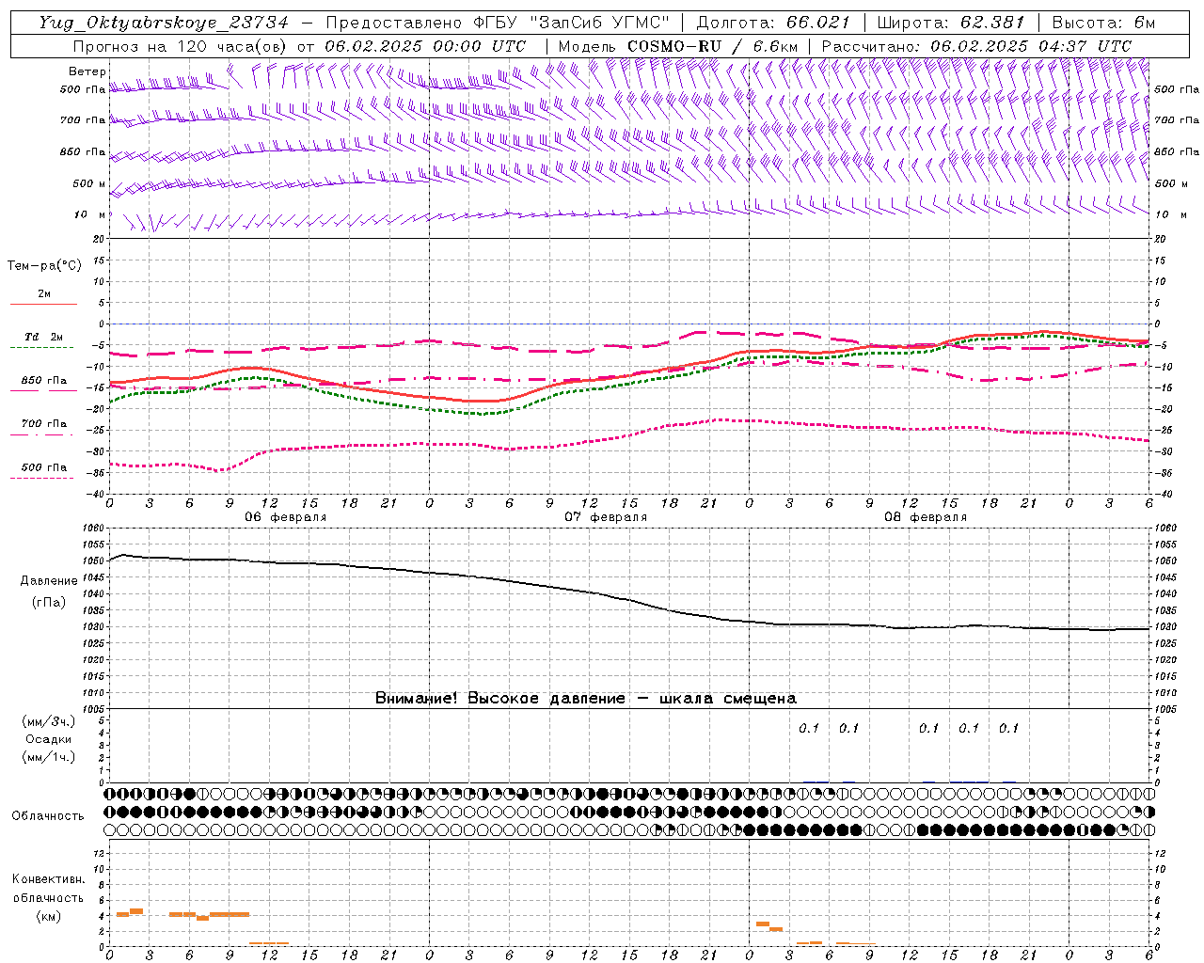Click the Облачность panel label
The height and width of the screenshot is (963, 1204).
point(48,816)
